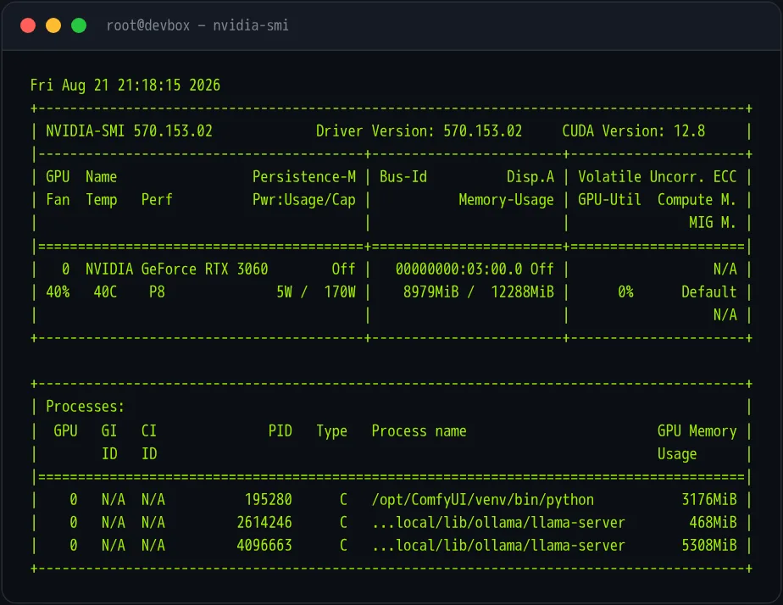Image resolution: width=783 pixels, height=605 pixels.
Task: Click the red close window button
Action: (x=28, y=25)
